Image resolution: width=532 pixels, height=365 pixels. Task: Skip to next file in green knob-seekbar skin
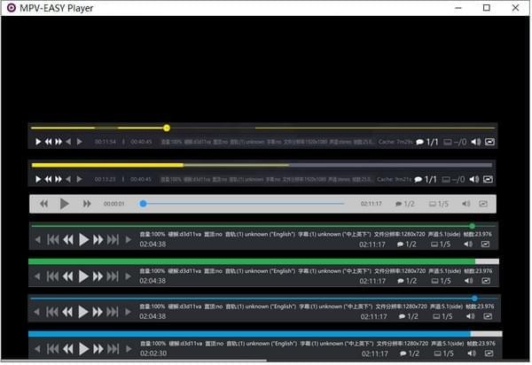[x=113, y=240]
